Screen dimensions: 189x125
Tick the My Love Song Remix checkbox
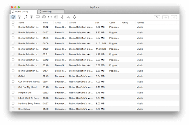tap(13, 103)
